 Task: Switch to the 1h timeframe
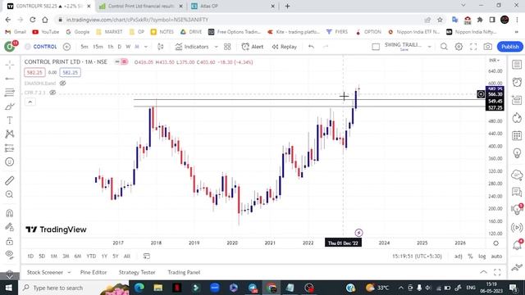(x=111, y=47)
